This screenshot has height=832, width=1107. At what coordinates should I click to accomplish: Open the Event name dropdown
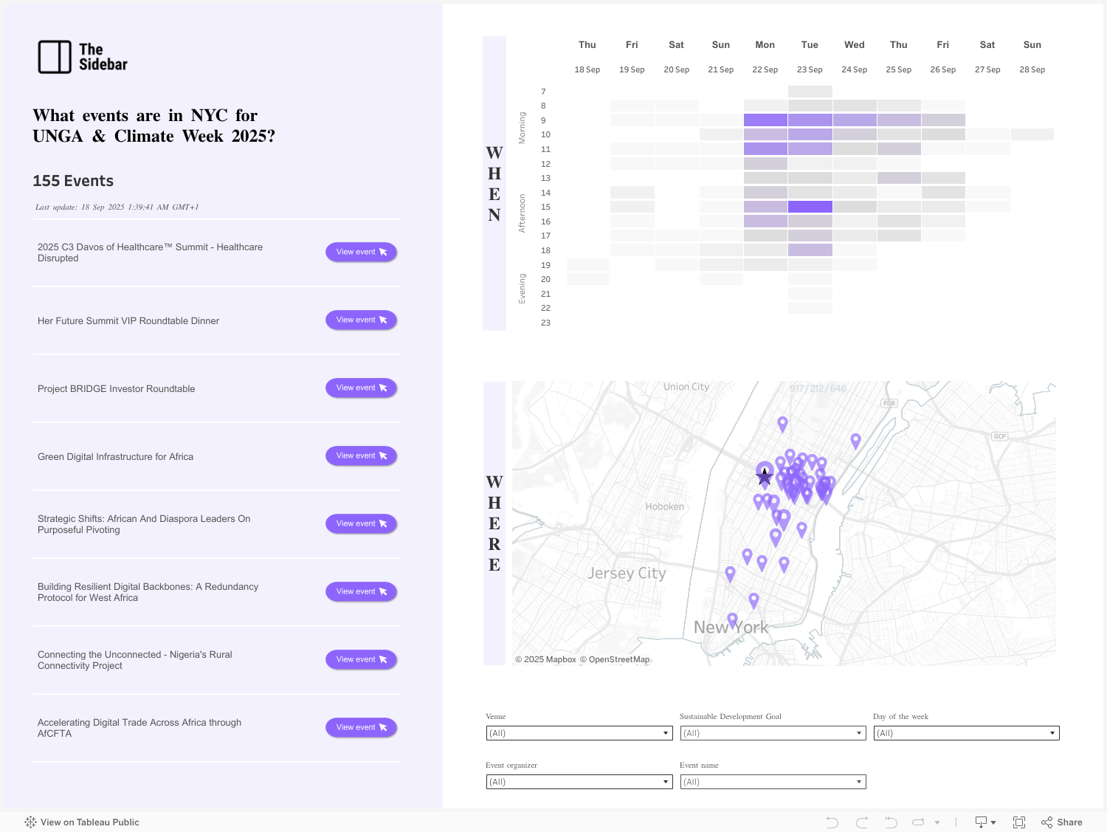click(773, 782)
